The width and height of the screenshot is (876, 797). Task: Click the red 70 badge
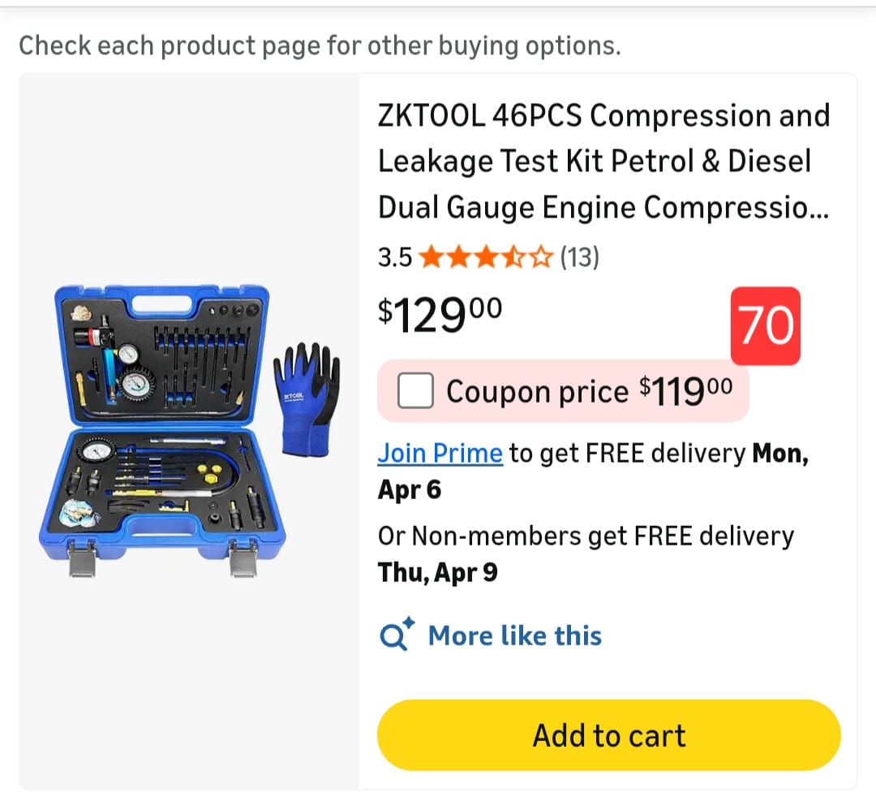[765, 325]
